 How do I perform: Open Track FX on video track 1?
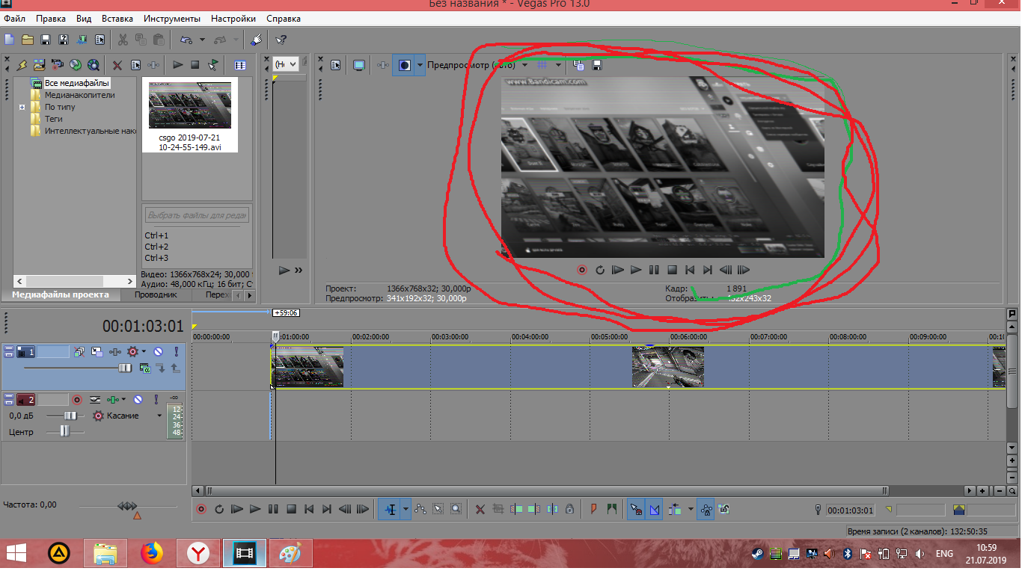pos(115,351)
